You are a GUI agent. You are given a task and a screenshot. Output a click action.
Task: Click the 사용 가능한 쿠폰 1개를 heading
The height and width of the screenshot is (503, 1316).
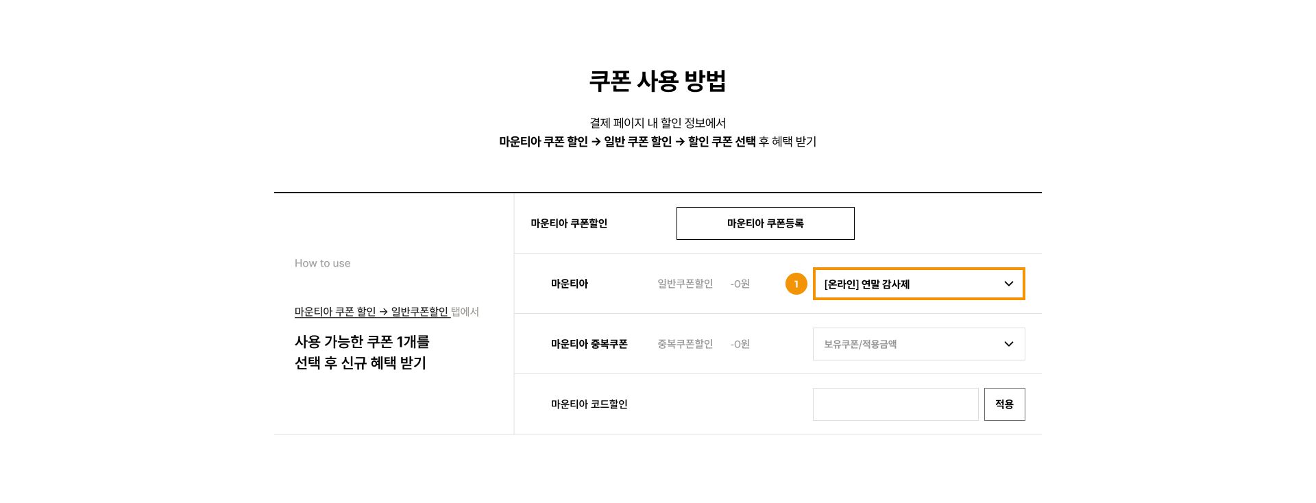pos(362,342)
